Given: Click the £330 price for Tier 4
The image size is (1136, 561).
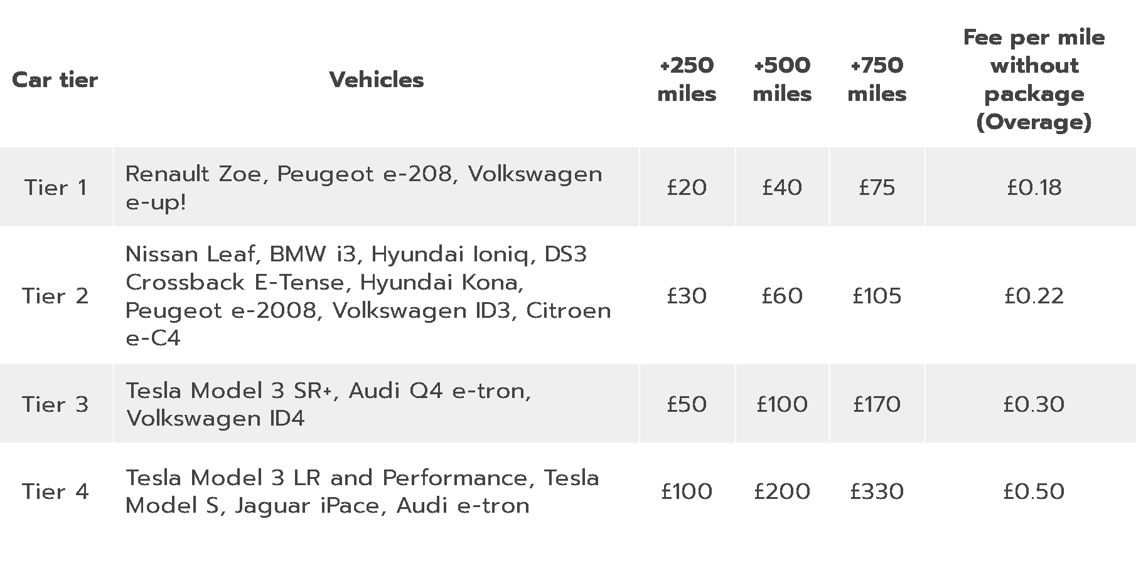Looking at the screenshot, I should pyautogui.click(x=877, y=491).
